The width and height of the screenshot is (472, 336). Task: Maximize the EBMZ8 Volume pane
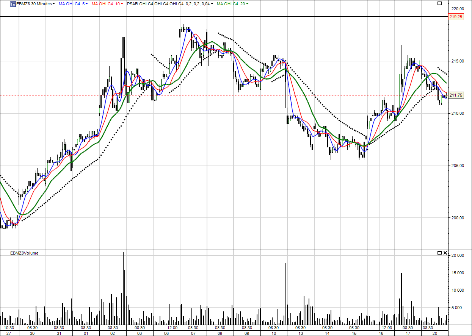[439, 253]
